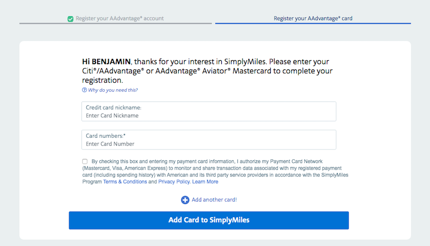Switch to Register your AAdvantage card step
The image size is (430, 246).
(313, 19)
